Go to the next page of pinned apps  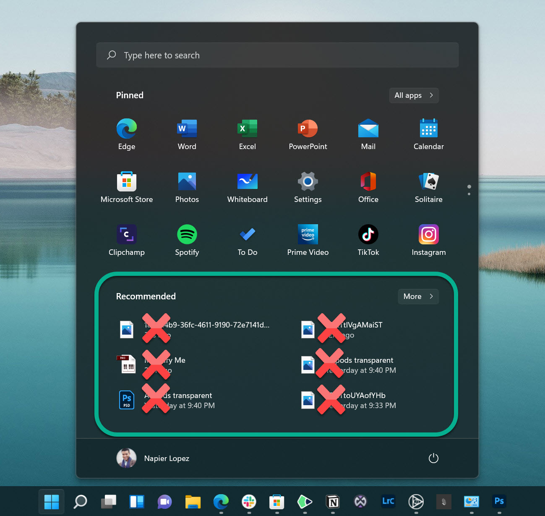pyautogui.click(x=469, y=194)
